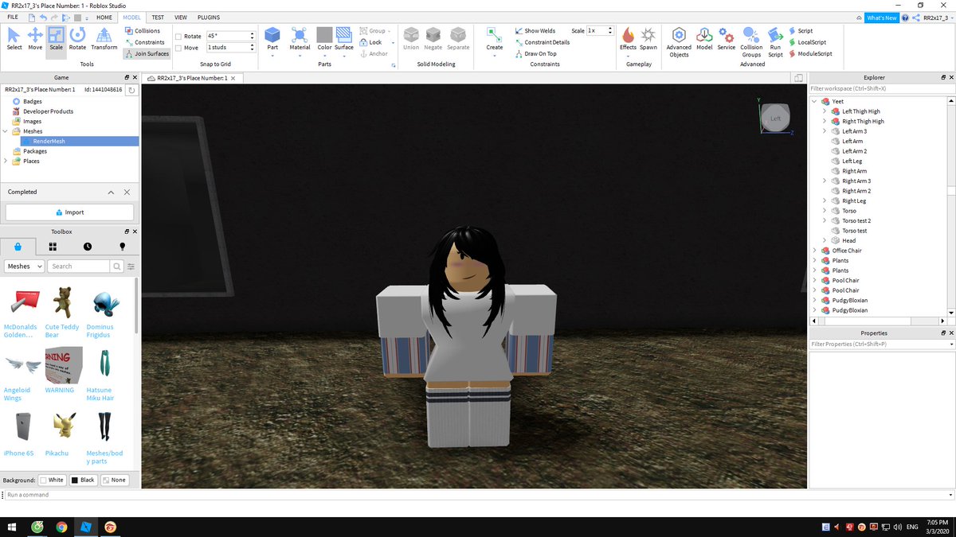
Task: Open Collision Groups editor
Action: [751, 41]
